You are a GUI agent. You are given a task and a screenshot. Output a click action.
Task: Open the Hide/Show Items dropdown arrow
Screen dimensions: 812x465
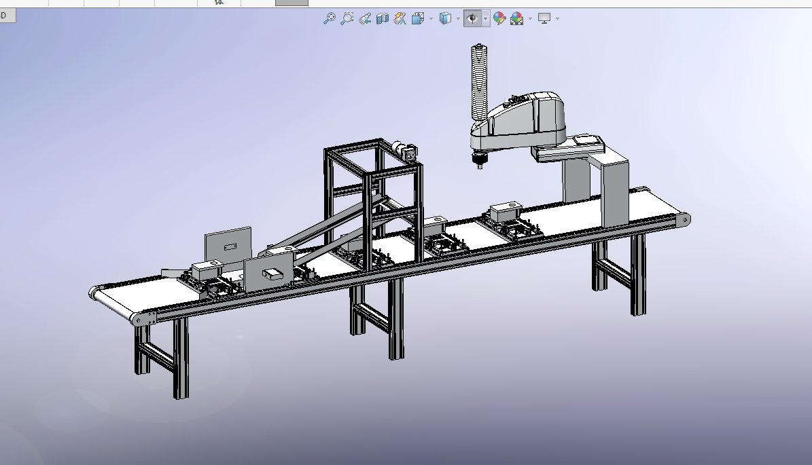[485, 19]
